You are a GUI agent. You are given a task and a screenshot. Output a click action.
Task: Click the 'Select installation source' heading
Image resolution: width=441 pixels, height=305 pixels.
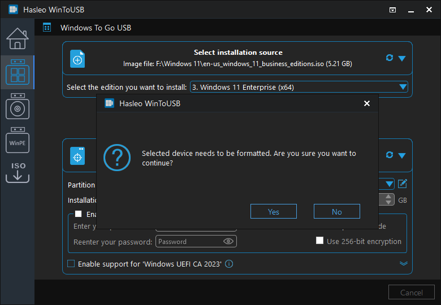tap(238, 52)
